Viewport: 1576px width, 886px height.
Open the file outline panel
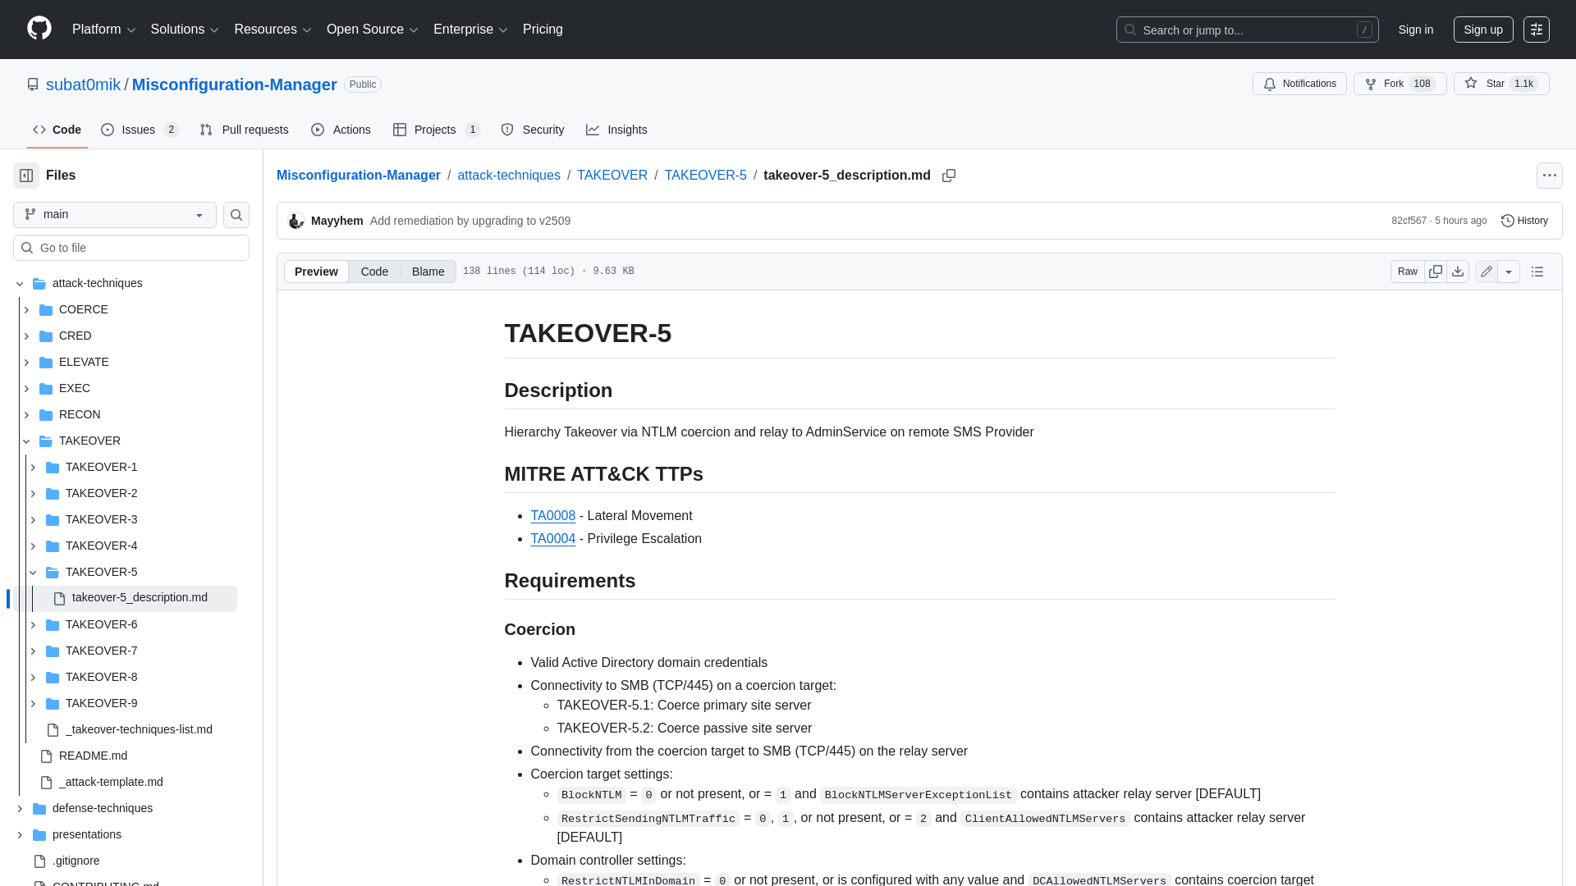[x=1538, y=271]
